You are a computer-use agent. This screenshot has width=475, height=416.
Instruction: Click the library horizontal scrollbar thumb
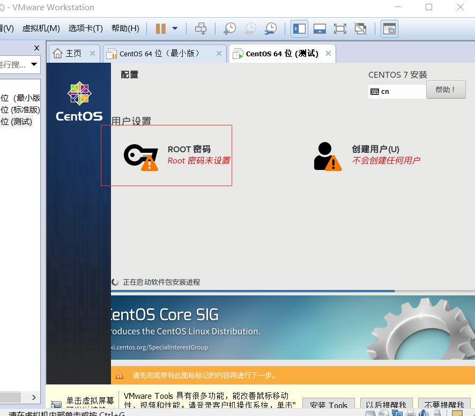[x=10, y=397]
